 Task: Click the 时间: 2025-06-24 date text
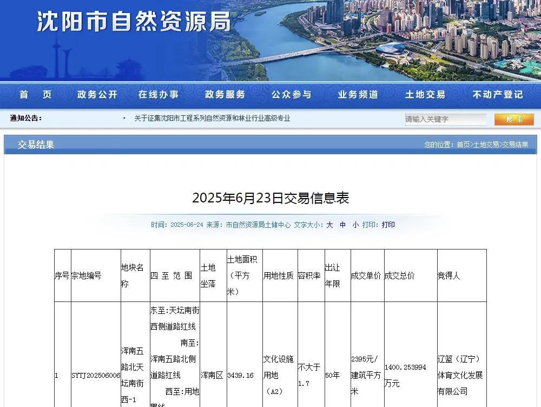point(177,225)
